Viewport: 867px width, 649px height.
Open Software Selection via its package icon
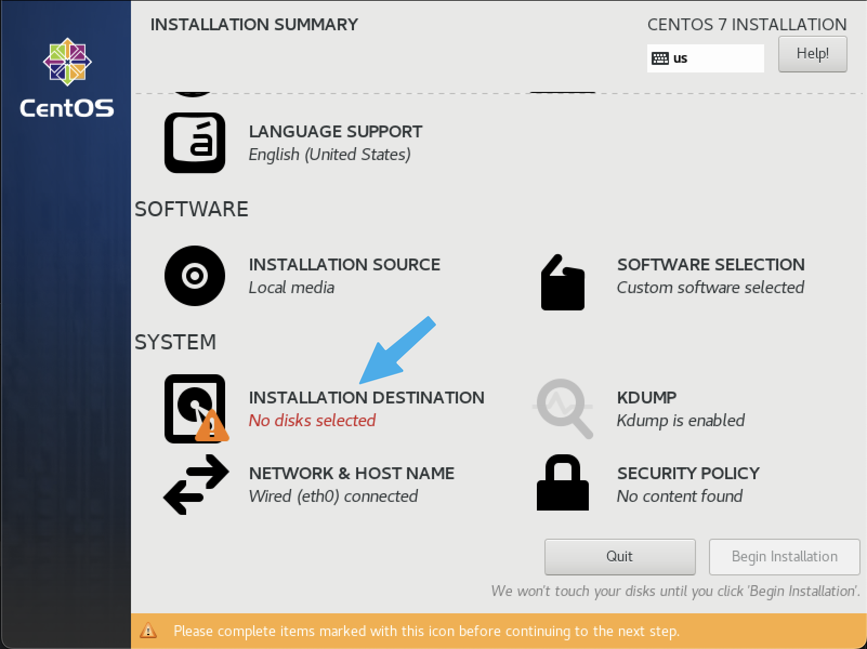pos(562,281)
